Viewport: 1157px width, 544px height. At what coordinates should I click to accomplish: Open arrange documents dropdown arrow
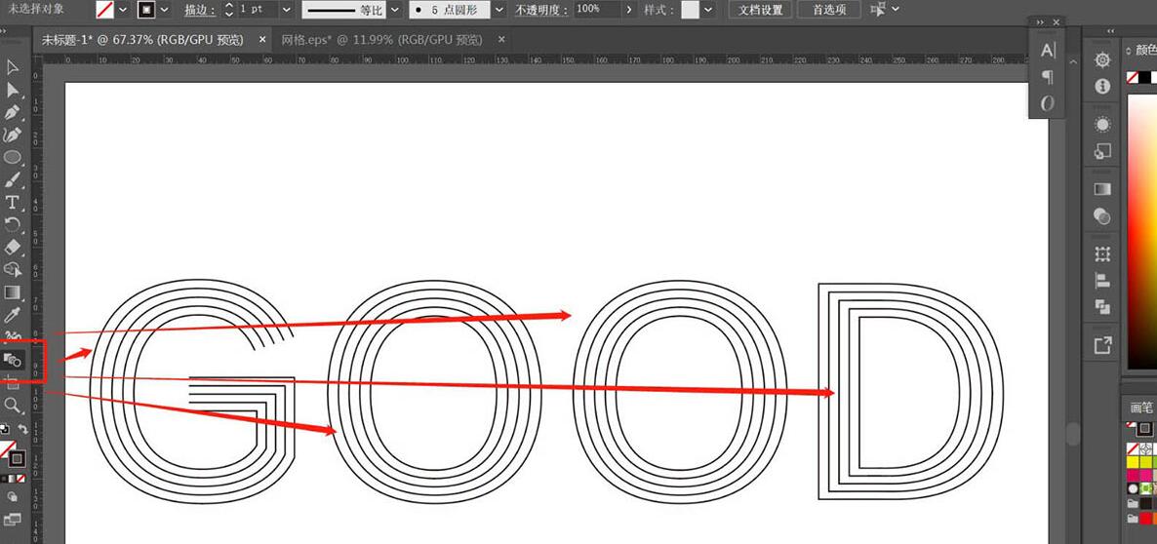896,10
